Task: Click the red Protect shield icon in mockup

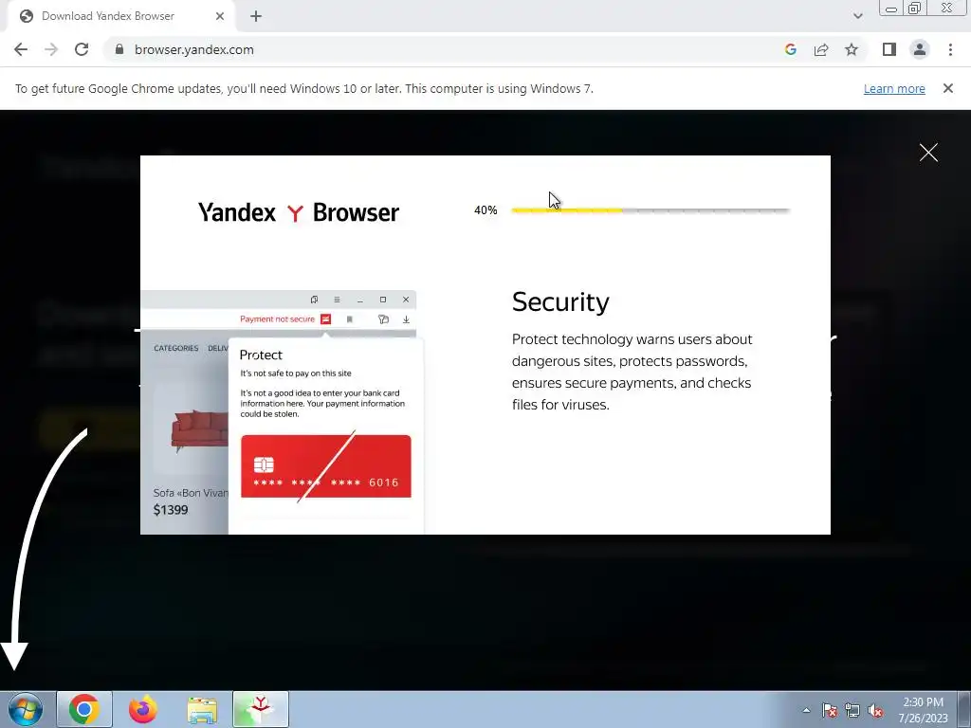Action: [326, 318]
